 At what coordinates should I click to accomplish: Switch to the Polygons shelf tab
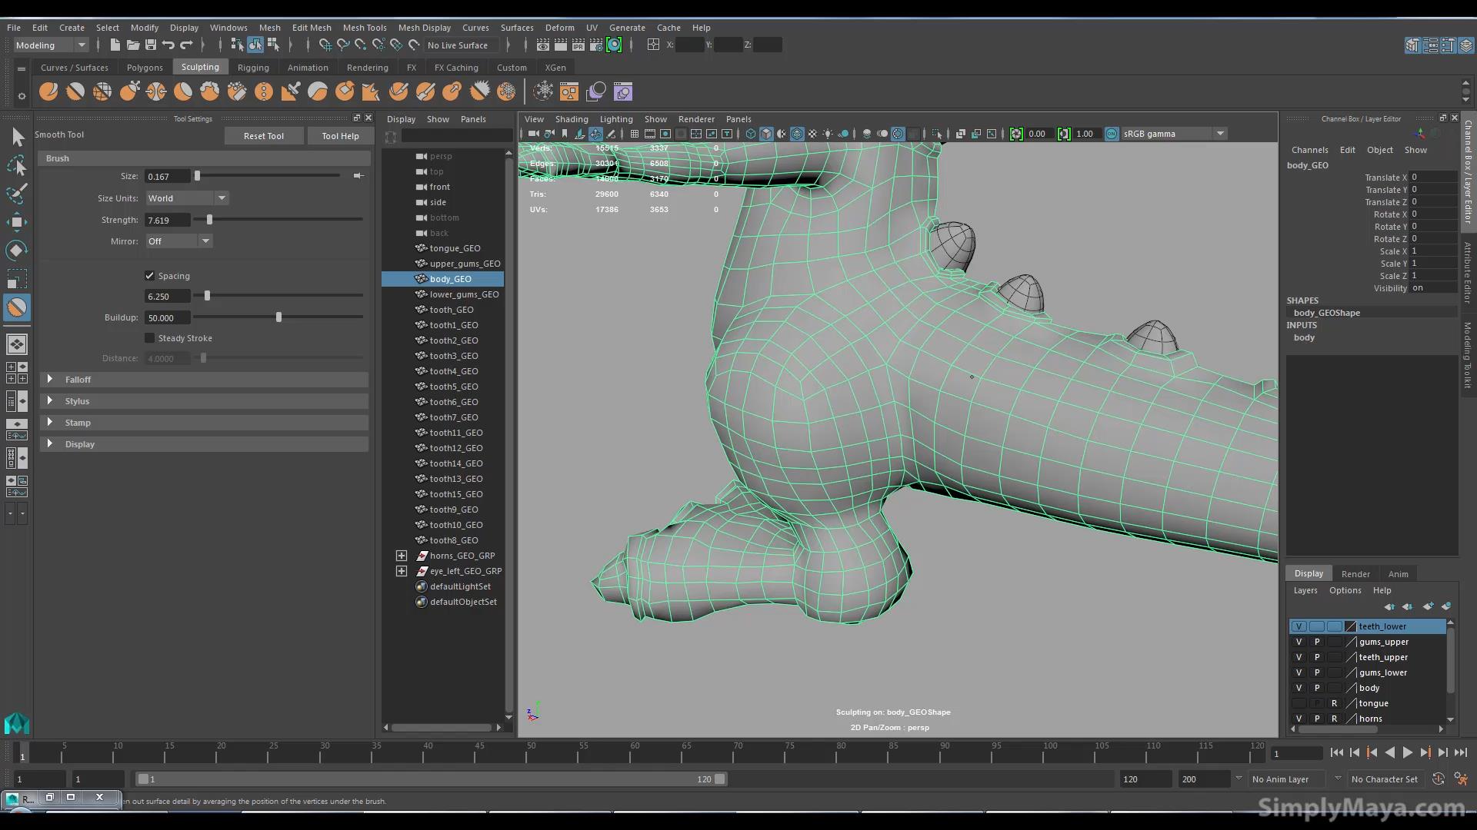[x=145, y=68]
